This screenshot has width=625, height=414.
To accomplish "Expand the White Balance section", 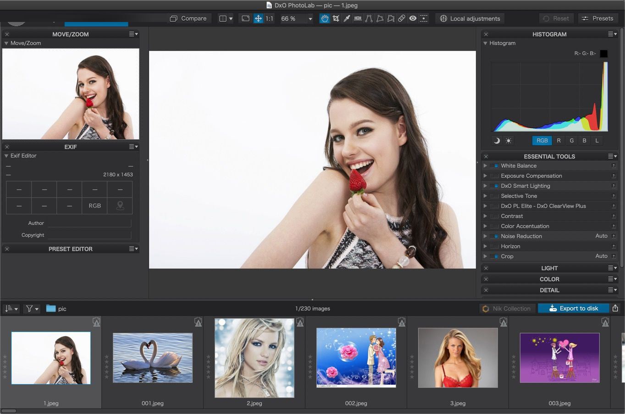I will pyautogui.click(x=485, y=166).
